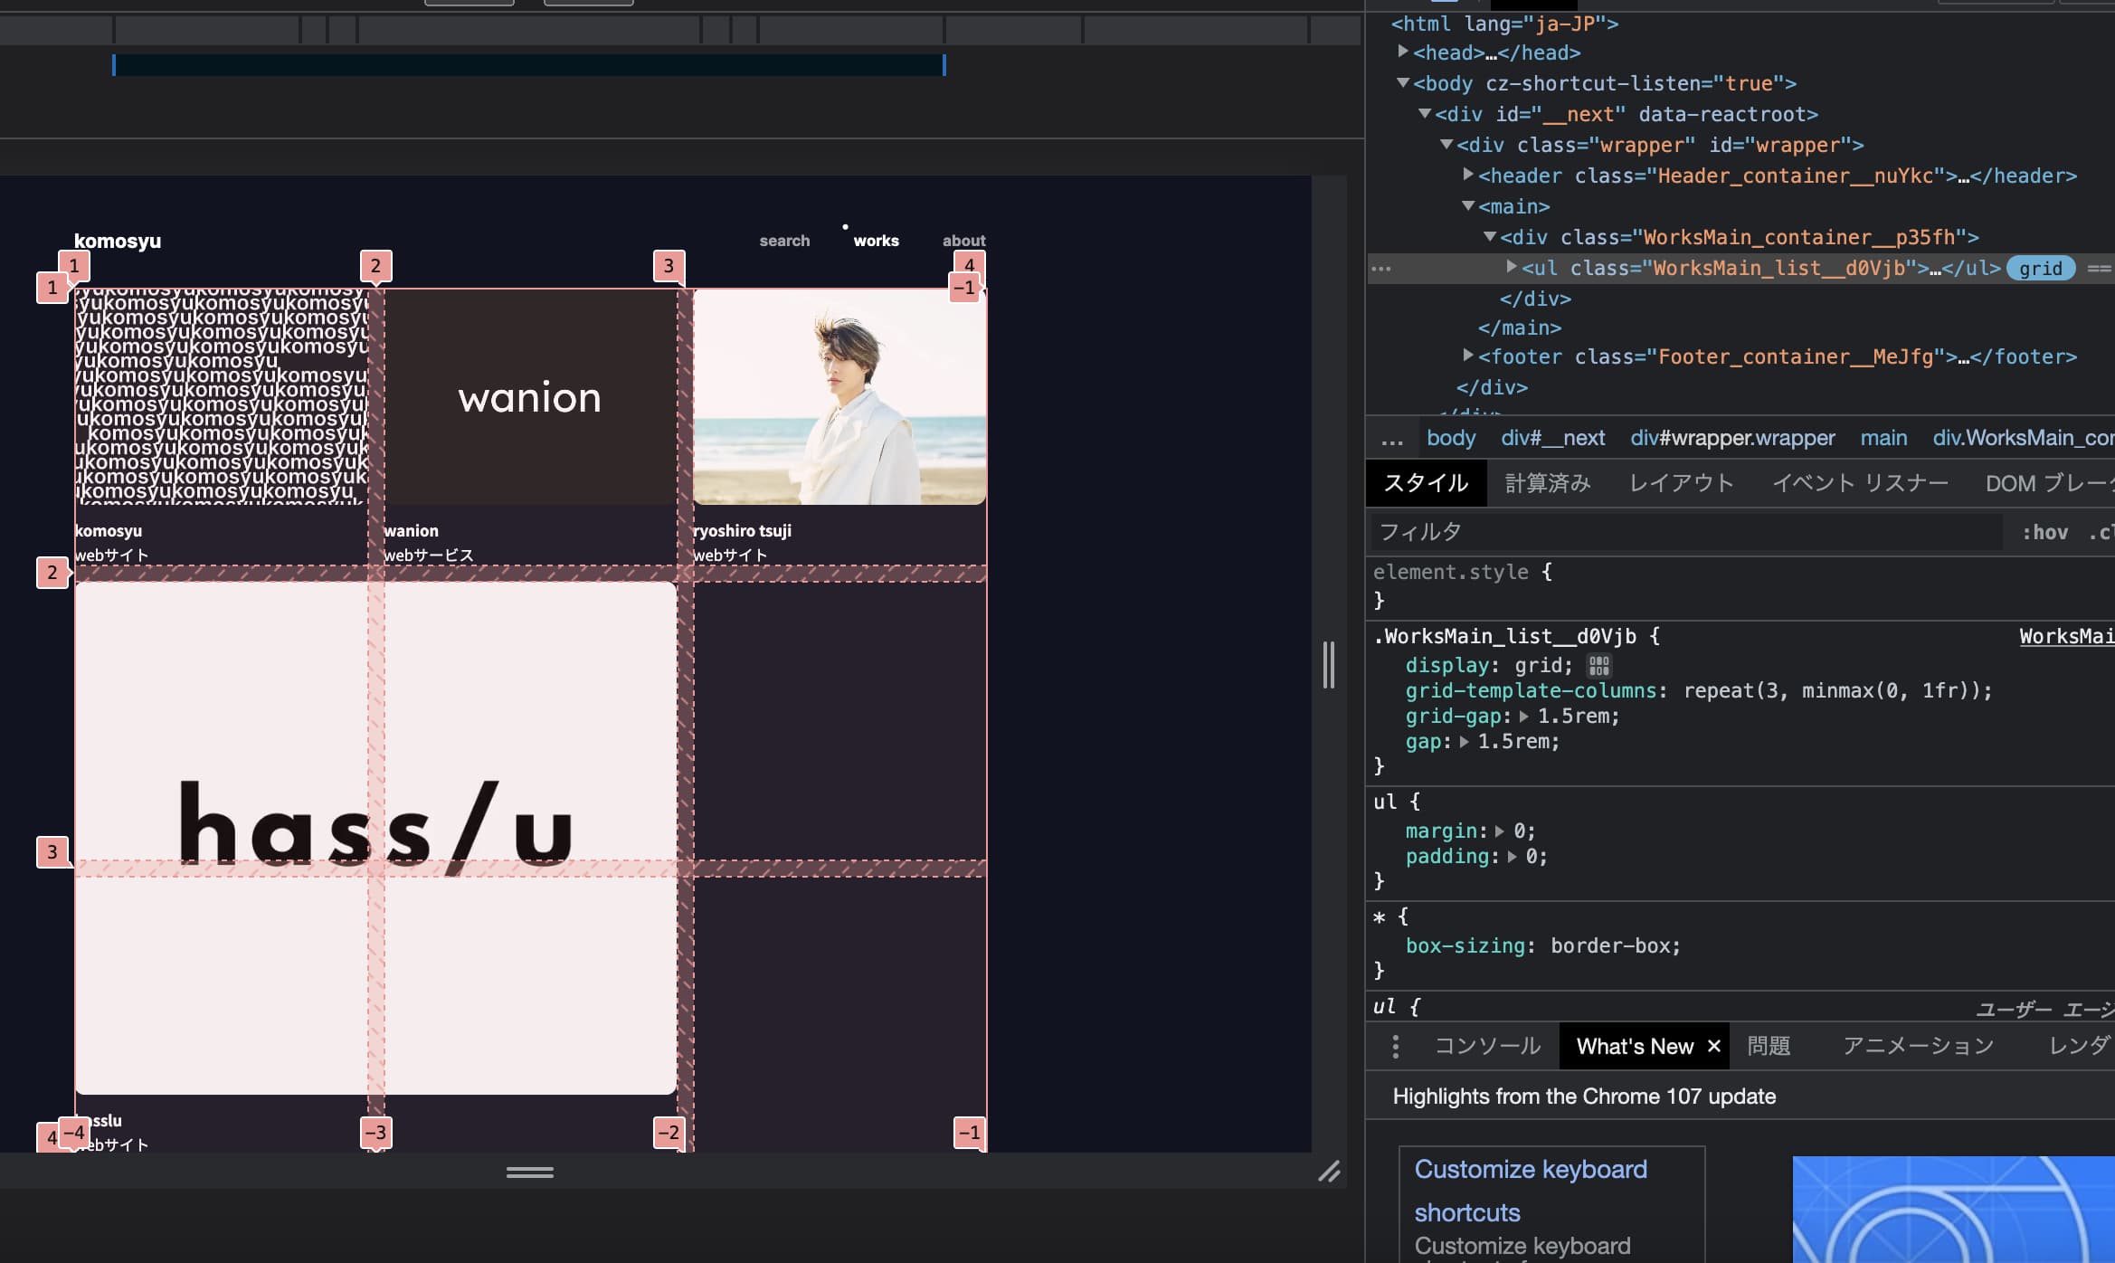2115x1263 pixels.
Task: Switch to the 計算済み tab
Action: [x=1547, y=483]
